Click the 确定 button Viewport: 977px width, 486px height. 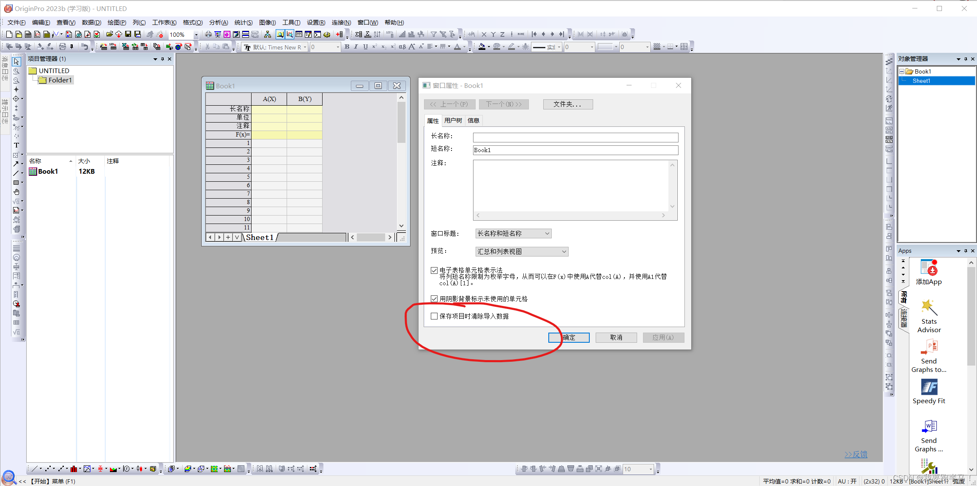pos(569,338)
